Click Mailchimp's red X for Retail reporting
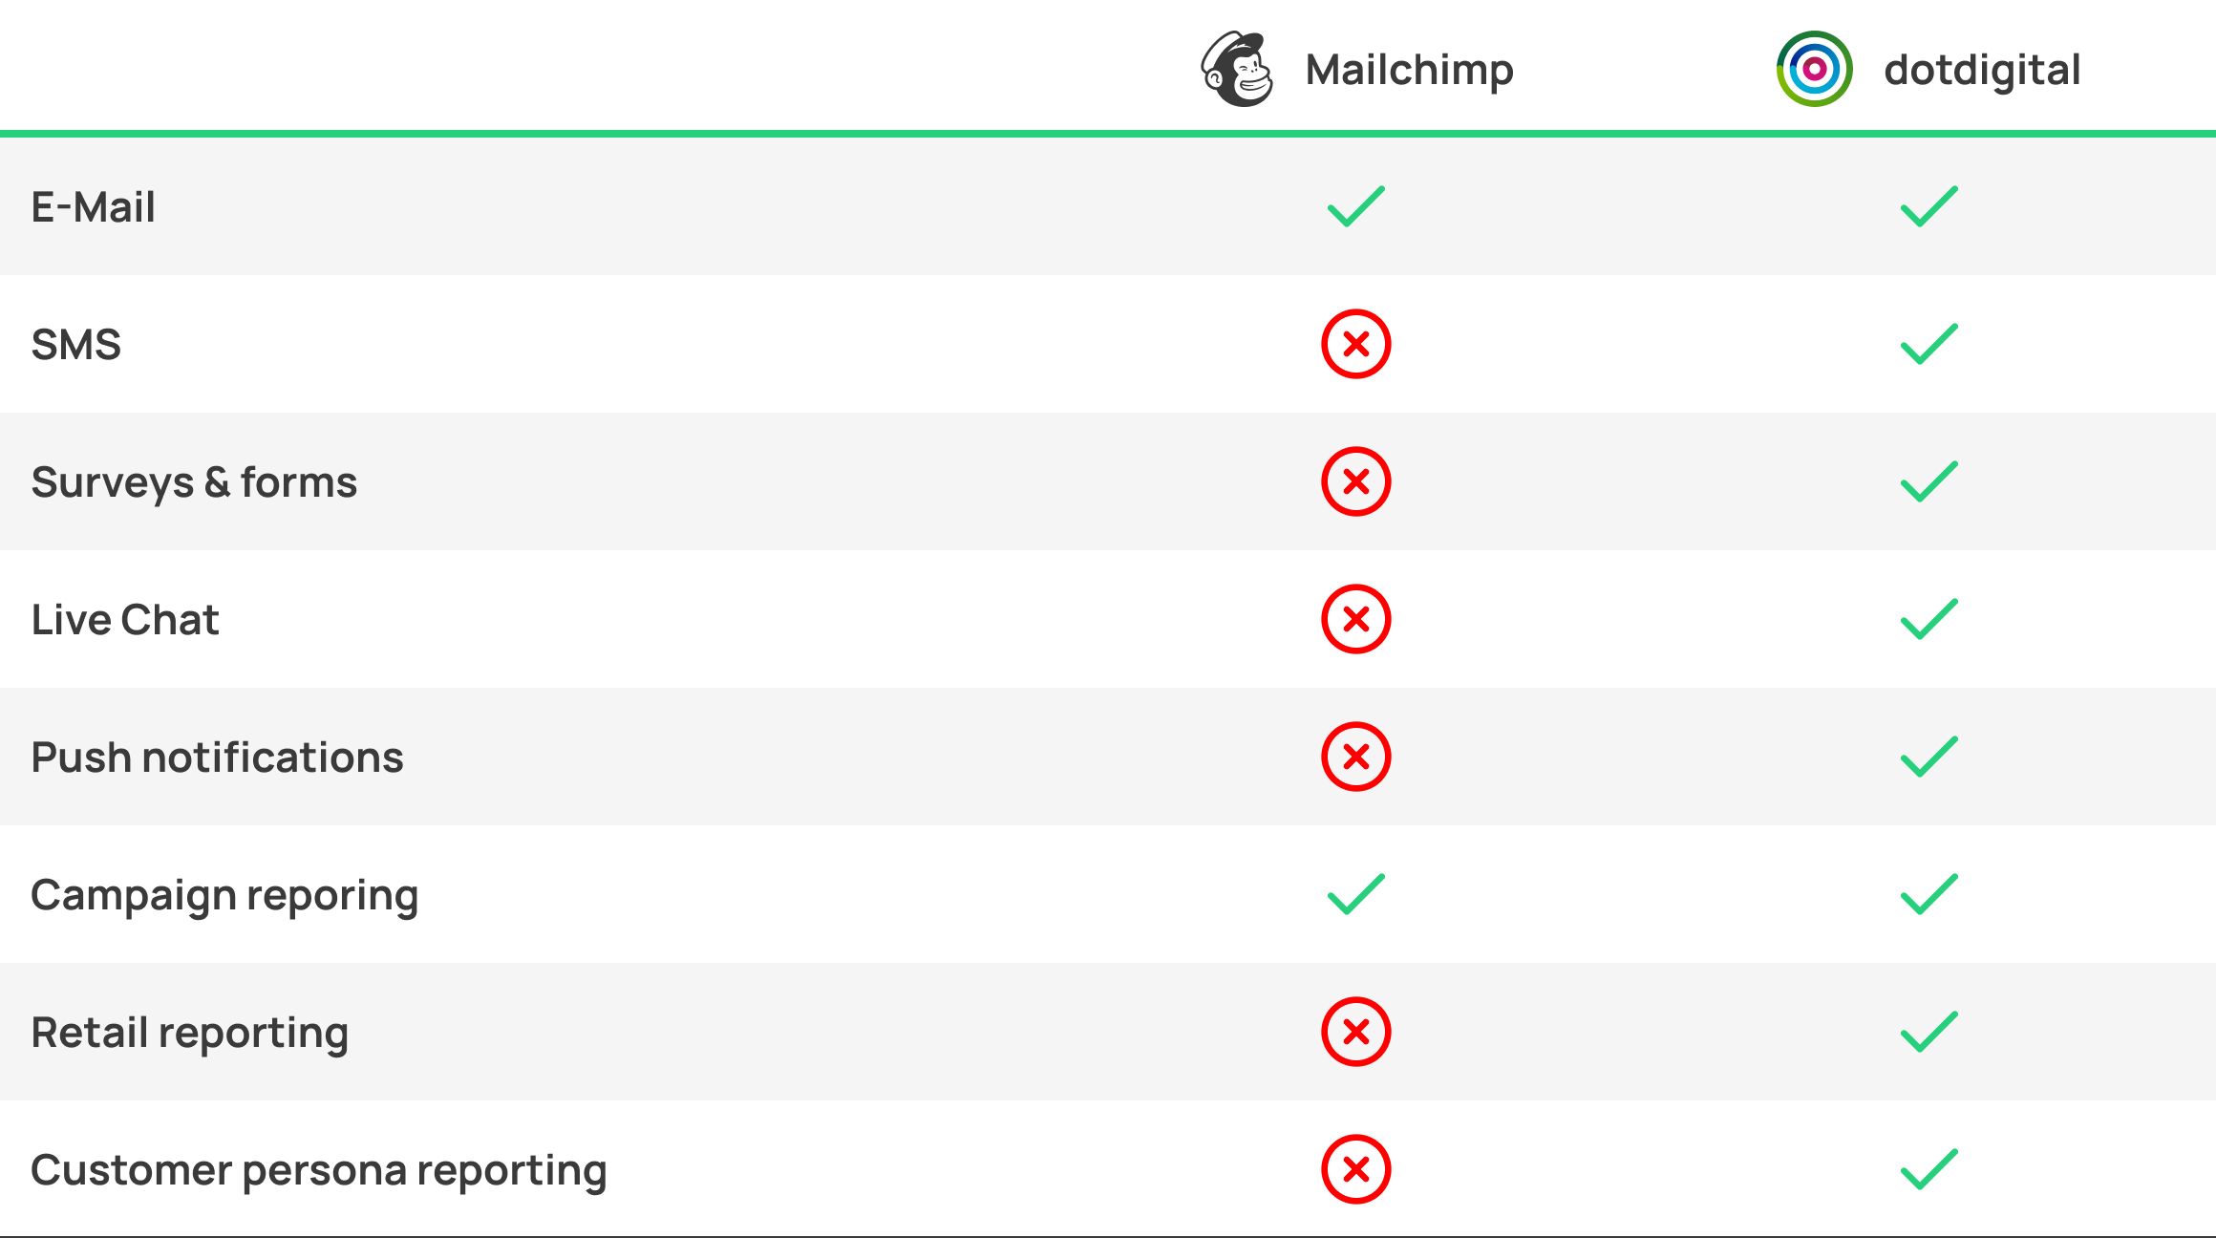 1355,1032
